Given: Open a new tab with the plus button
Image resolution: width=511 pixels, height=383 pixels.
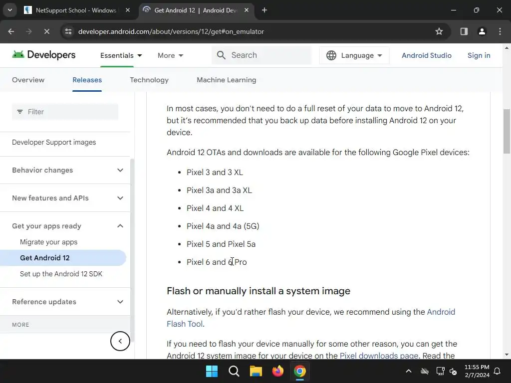Looking at the screenshot, I should point(264,10).
